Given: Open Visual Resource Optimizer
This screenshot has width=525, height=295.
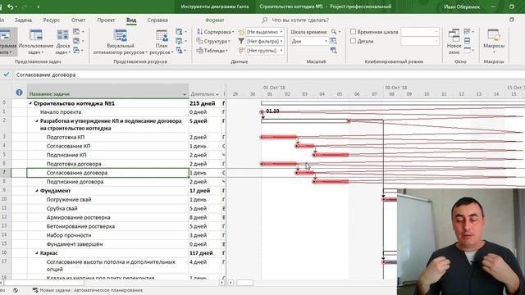Looking at the screenshot, I should (121, 42).
